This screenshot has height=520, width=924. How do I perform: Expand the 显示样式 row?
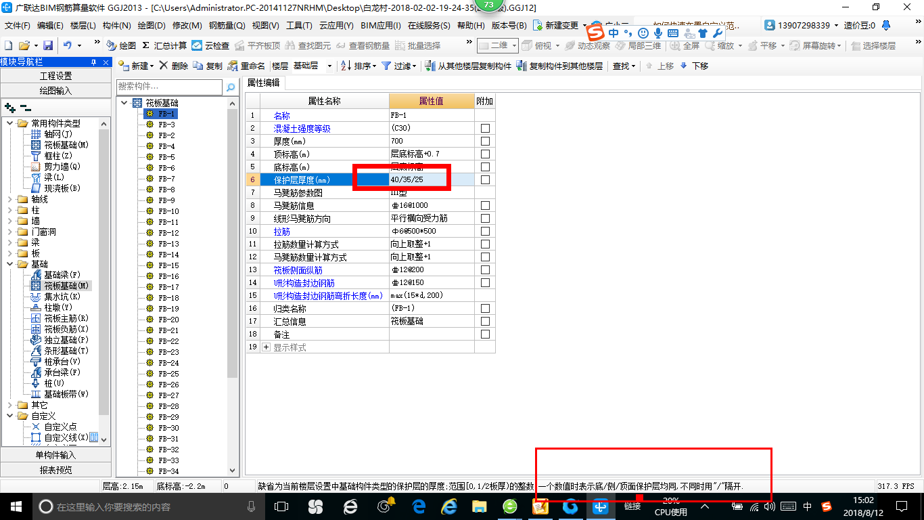pos(266,347)
